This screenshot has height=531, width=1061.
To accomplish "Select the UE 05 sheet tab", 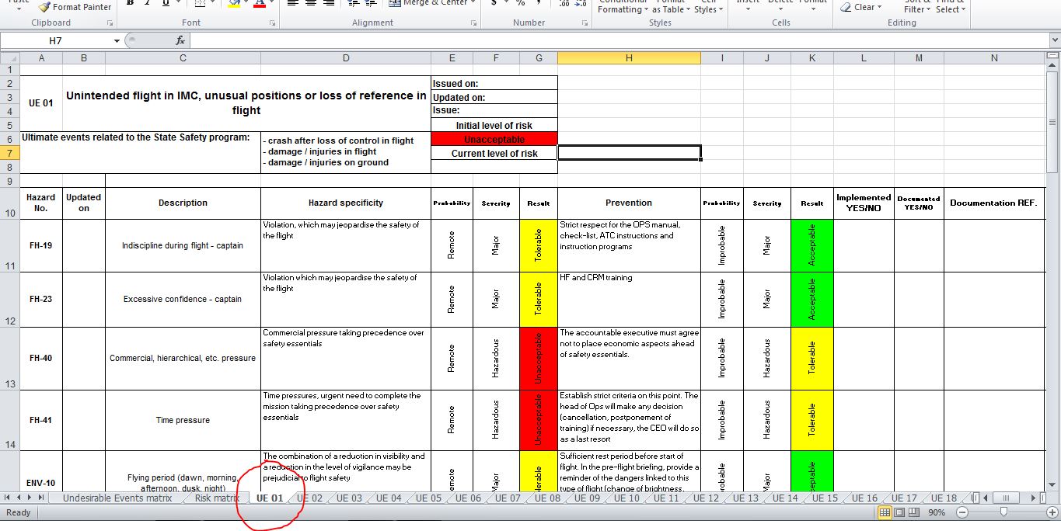I will click(x=428, y=498).
